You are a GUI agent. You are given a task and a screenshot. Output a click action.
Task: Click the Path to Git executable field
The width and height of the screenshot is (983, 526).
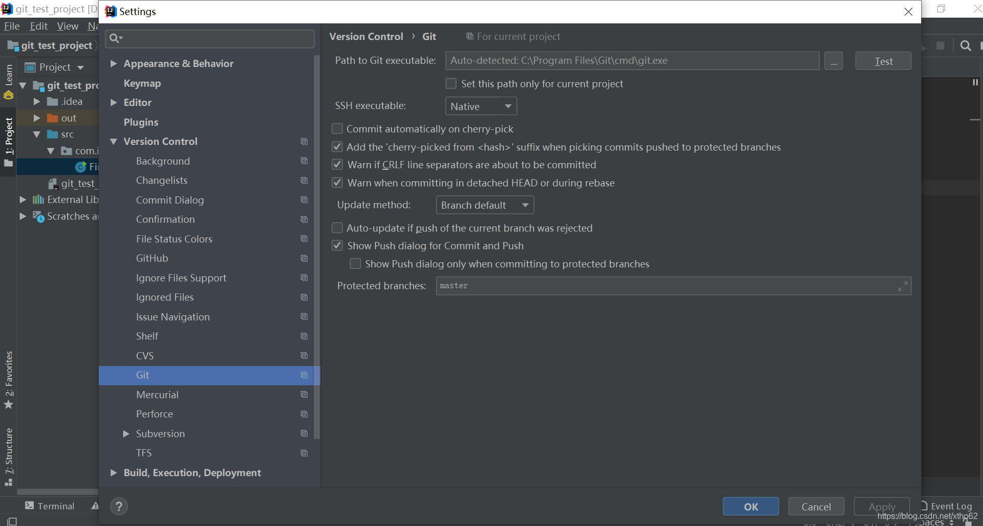tap(632, 61)
